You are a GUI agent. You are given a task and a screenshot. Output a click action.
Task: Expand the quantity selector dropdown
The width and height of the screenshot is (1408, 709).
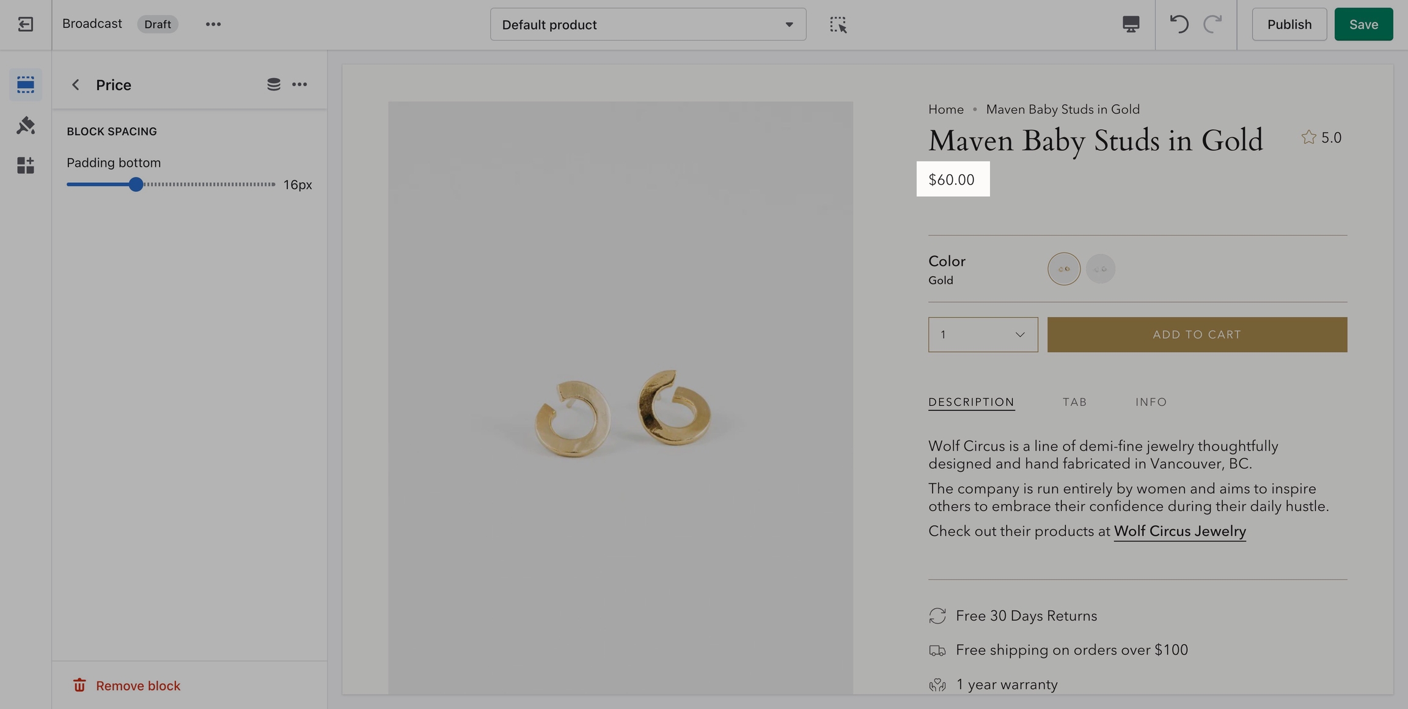983,334
